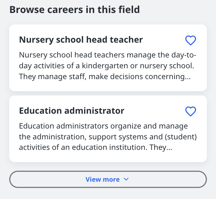Viewport: 216px width, 199px height.
Task: Select the Education administrator description text
Action: [x=108, y=137]
